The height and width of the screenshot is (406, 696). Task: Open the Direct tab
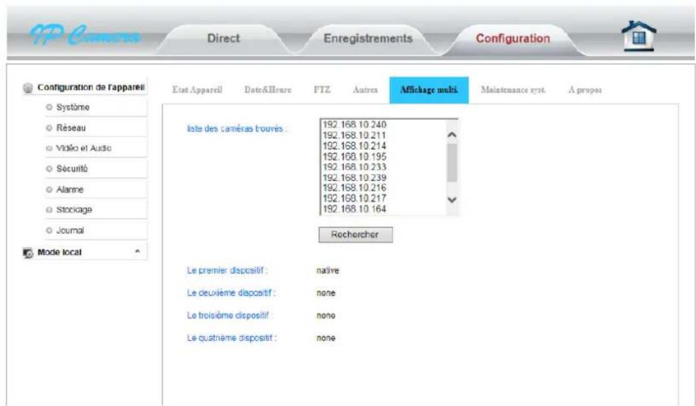click(224, 39)
